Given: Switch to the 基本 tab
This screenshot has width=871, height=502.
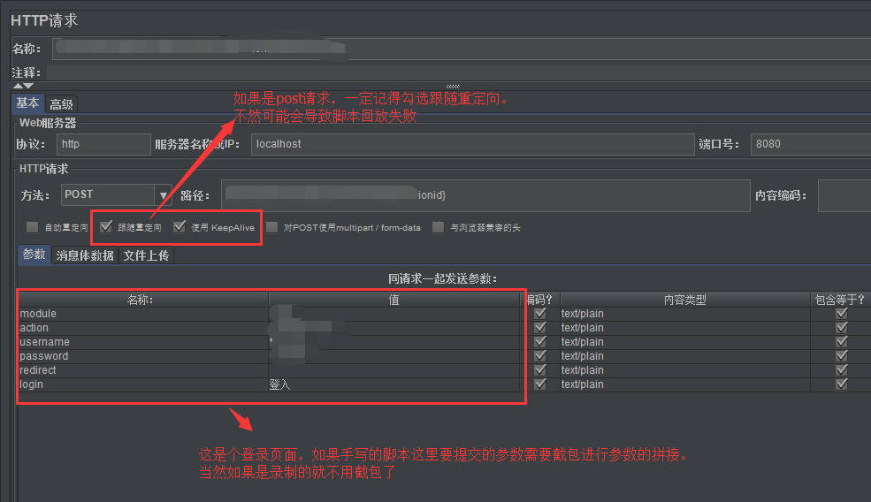Looking at the screenshot, I should click(x=27, y=103).
